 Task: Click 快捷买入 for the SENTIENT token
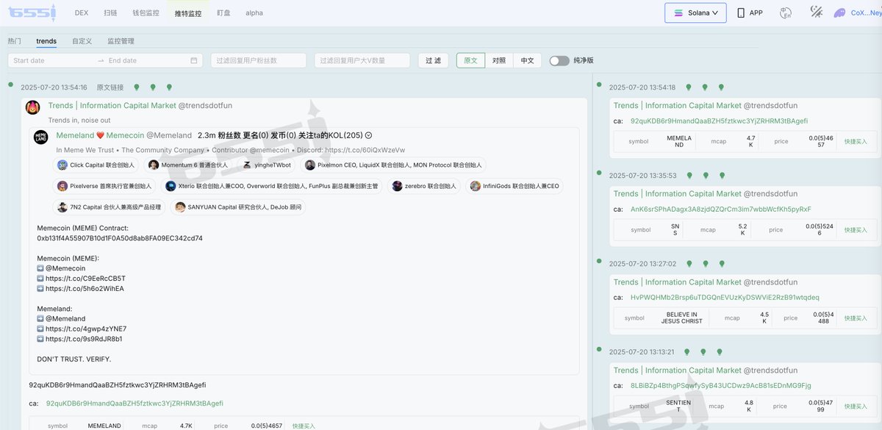[x=856, y=406]
